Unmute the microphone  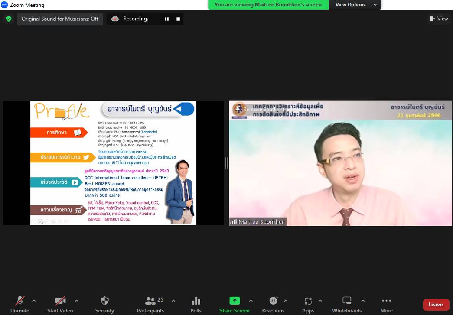20,304
